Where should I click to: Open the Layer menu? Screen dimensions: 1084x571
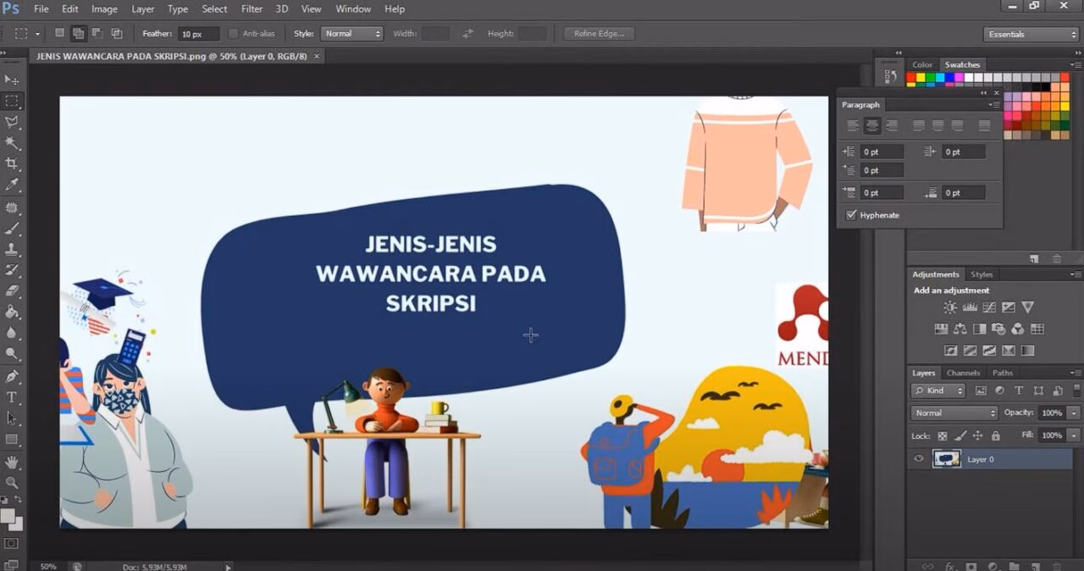pyautogui.click(x=143, y=8)
